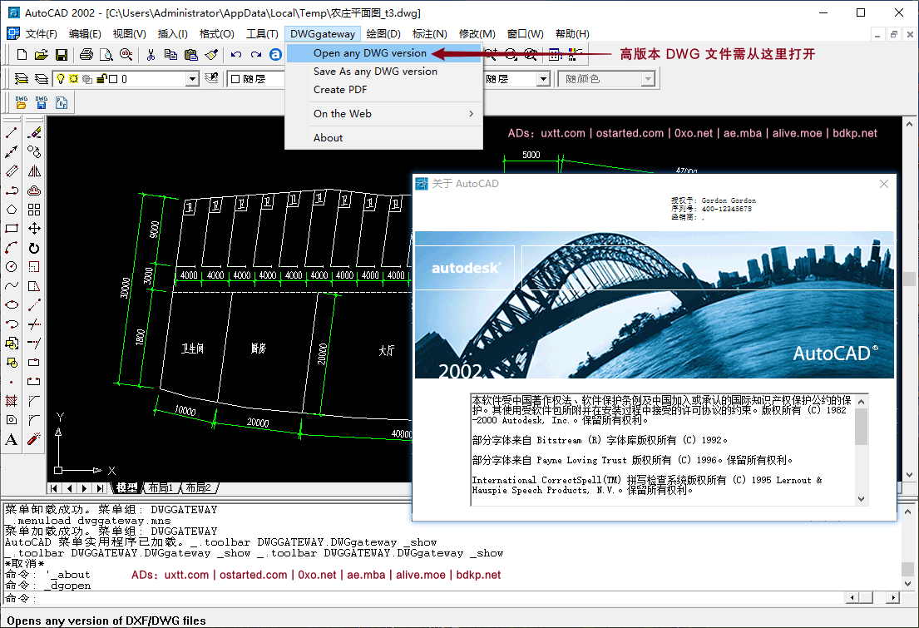Open the Layers manager icon
This screenshot has height=628, width=919.
point(41,78)
